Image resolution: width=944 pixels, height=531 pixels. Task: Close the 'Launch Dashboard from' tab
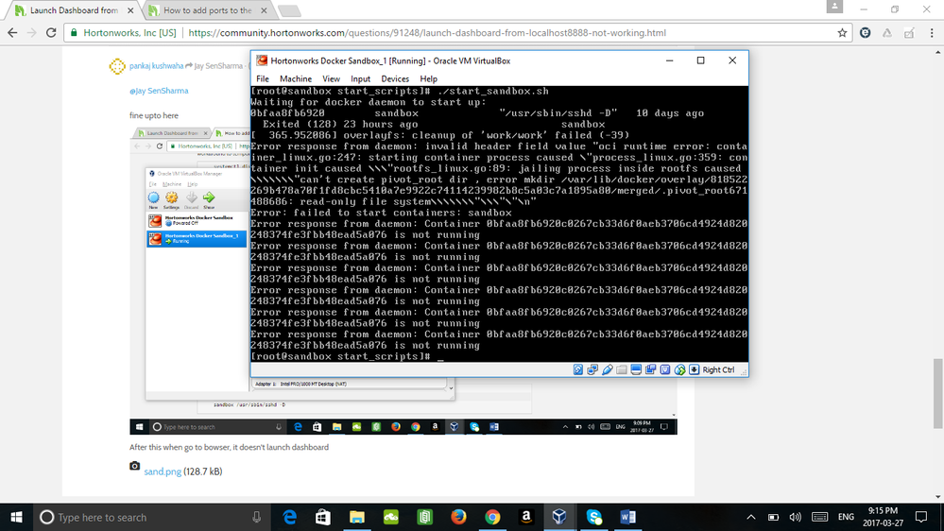(x=130, y=10)
